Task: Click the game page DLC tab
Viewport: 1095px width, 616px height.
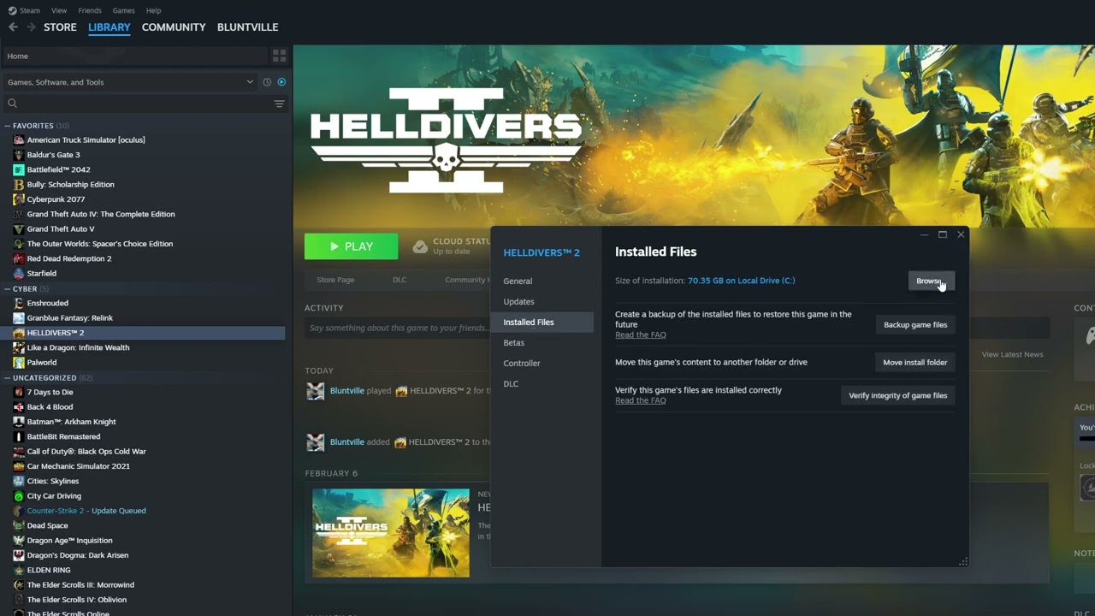Action: point(400,280)
